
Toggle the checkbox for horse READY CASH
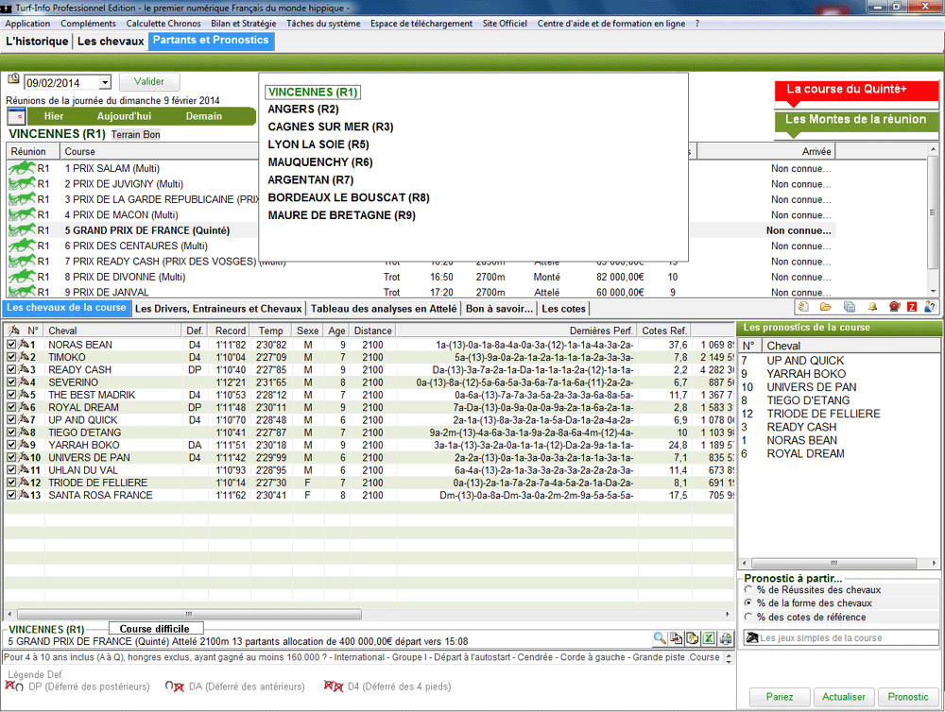[11, 370]
